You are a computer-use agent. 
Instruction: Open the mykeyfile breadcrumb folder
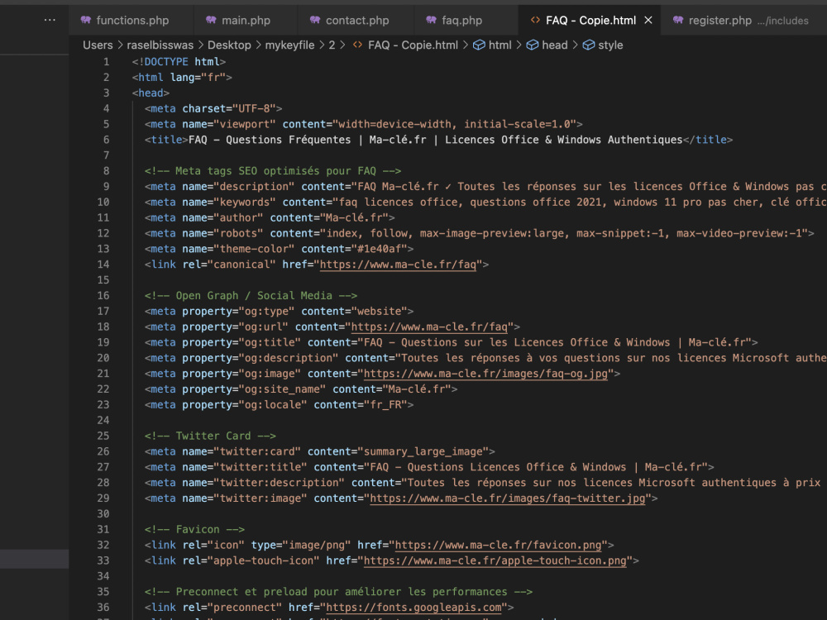point(289,45)
